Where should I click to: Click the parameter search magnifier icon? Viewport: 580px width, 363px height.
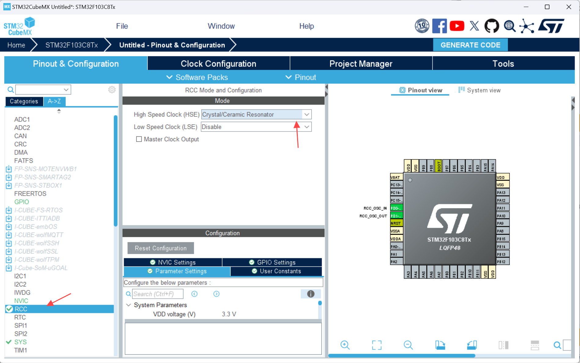tap(129, 294)
